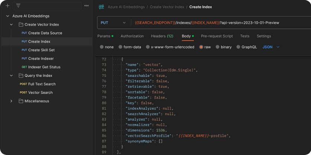
Task: Open the Indexer Get Status request
Action: pyautogui.click(x=44, y=67)
